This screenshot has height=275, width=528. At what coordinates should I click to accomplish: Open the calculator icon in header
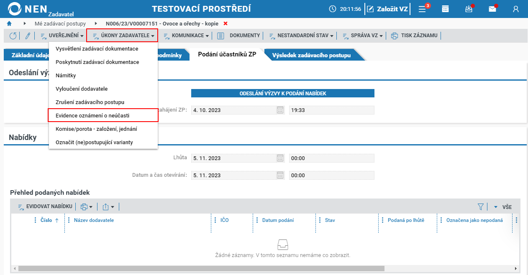pyautogui.click(x=446, y=9)
